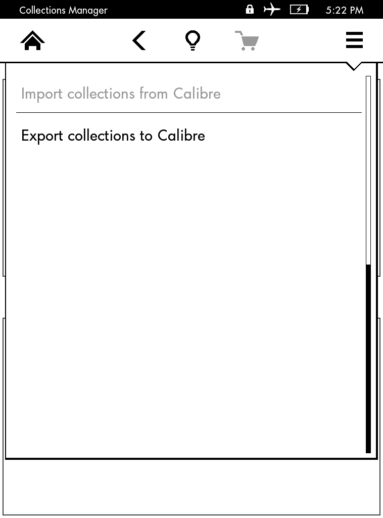The width and height of the screenshot is (383, 518).
Task: Click the empty upper scrollbar track
Action: tap(368, 170)
